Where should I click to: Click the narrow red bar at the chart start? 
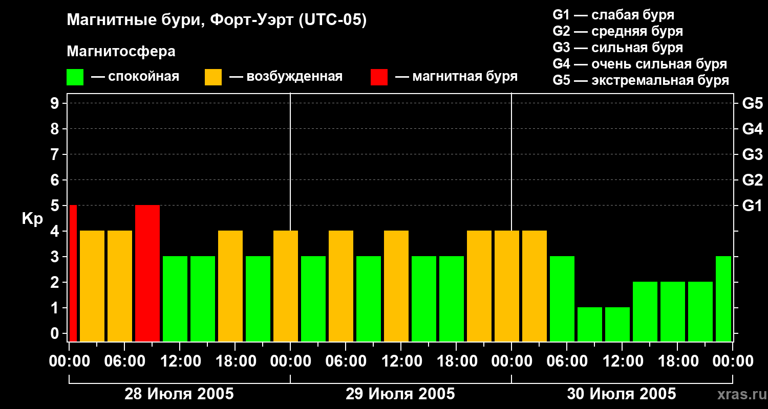73,273
